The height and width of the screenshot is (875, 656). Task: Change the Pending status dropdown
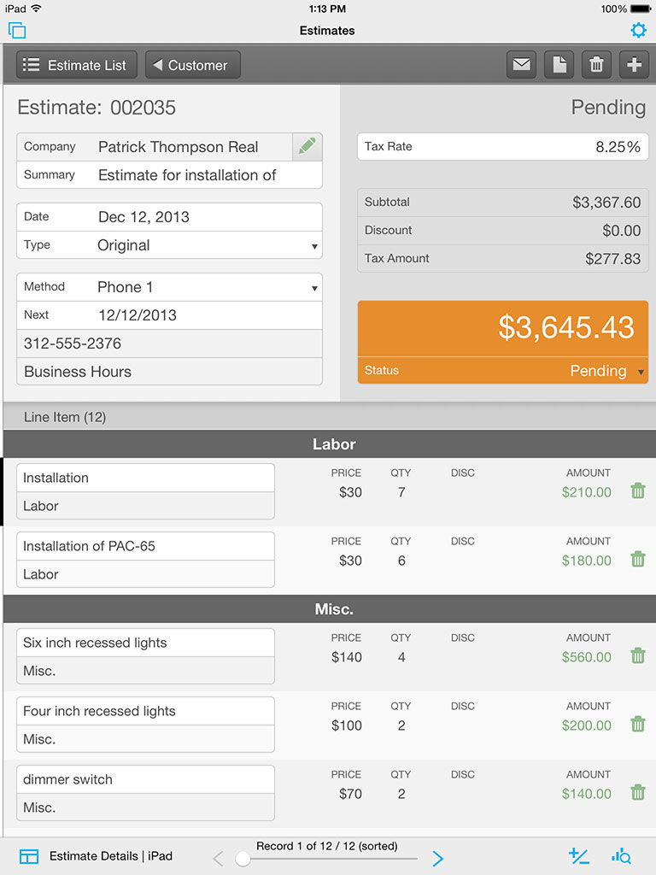(641, 372)
